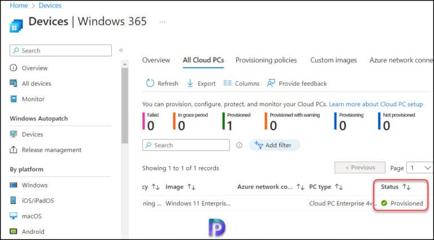Click the Provisioned status cell text
The height and width of the screenshot is (240, 434).
click(x=407, y=203)
